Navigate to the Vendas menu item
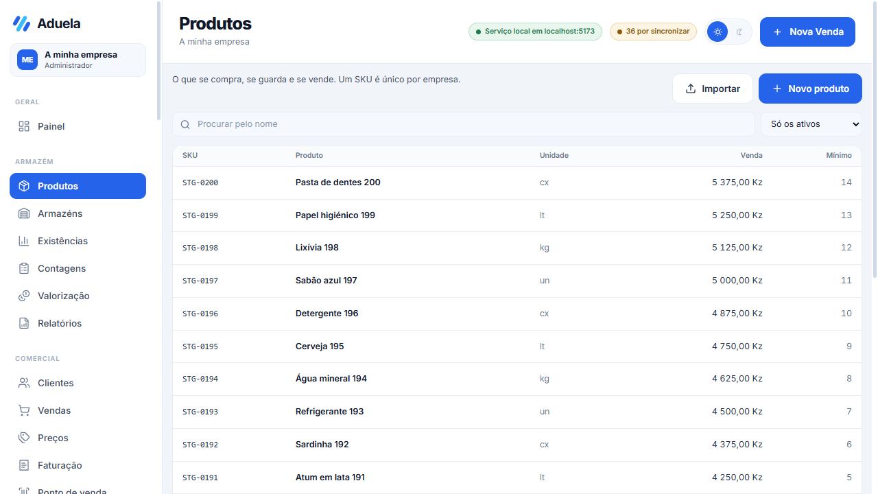878x494 pixels. pyautogui.click(x=78, y=410)
